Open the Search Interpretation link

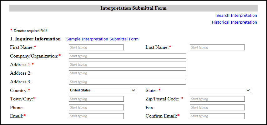pos(236,16)
